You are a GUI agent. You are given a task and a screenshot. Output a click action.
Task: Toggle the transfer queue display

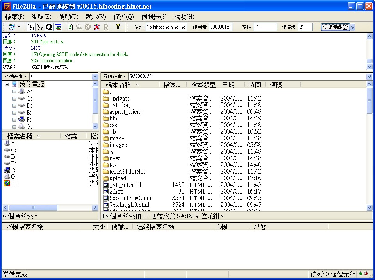49,27
